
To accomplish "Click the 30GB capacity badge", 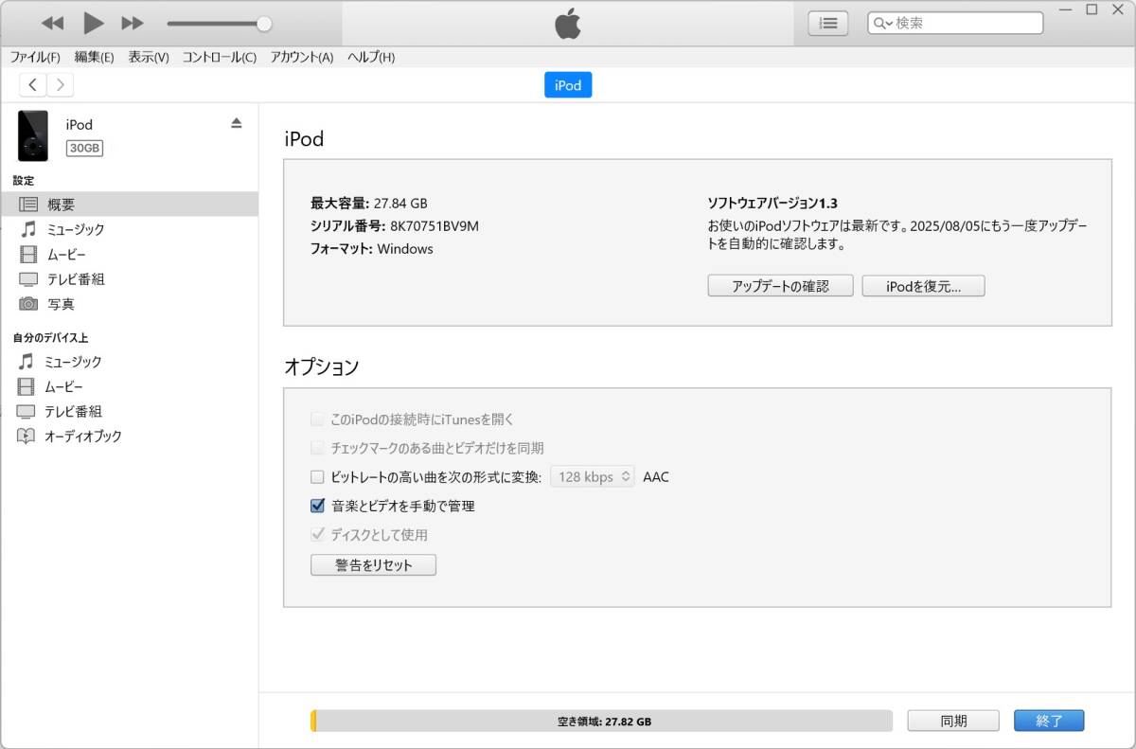I will [x=84, y=148].
